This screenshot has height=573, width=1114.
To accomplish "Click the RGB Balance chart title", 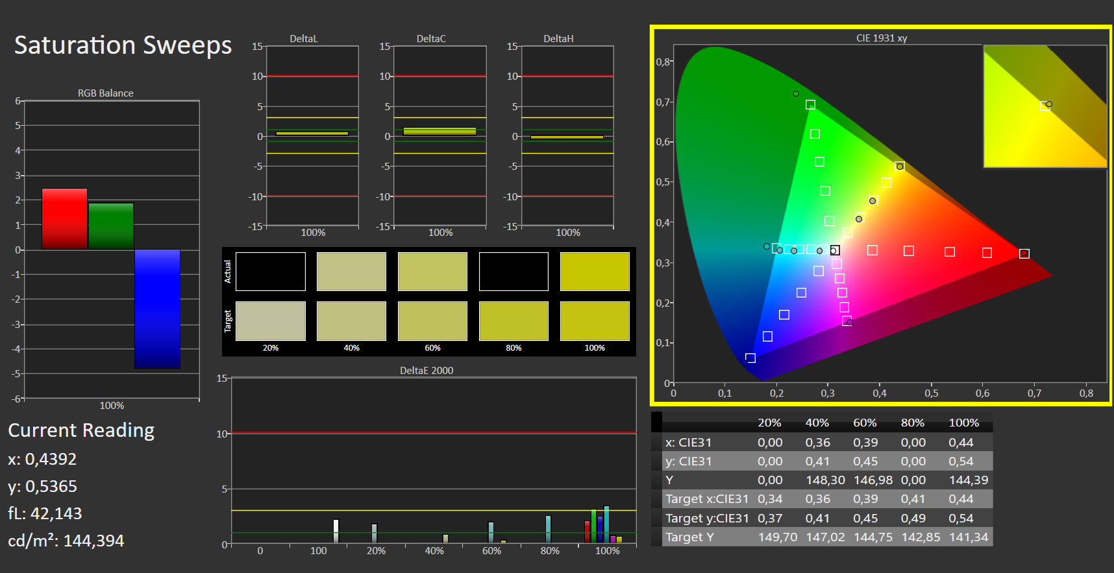I will 105,93.
